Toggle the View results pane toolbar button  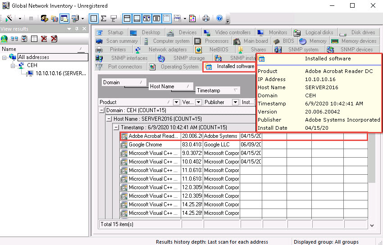pos(64,18)
